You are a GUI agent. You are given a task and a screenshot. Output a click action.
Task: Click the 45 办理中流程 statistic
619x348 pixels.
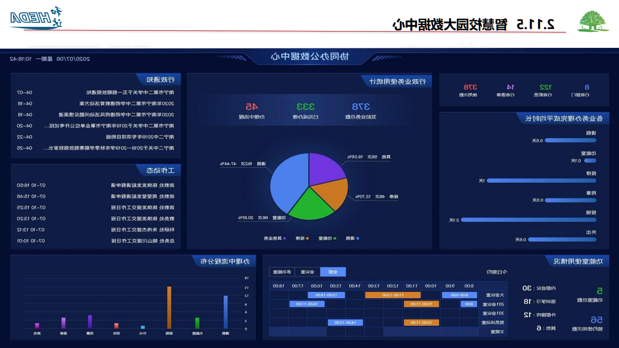coord(251,110)
